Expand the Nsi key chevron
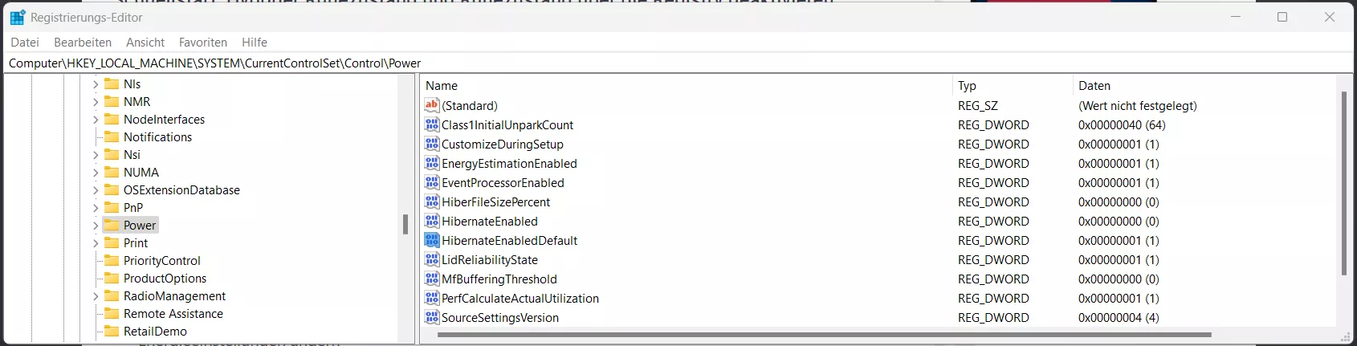 (96, 154)
